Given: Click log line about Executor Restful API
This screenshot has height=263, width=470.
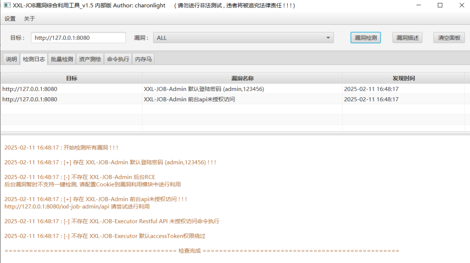Looking at the screenshot, I should pos(112,221).
